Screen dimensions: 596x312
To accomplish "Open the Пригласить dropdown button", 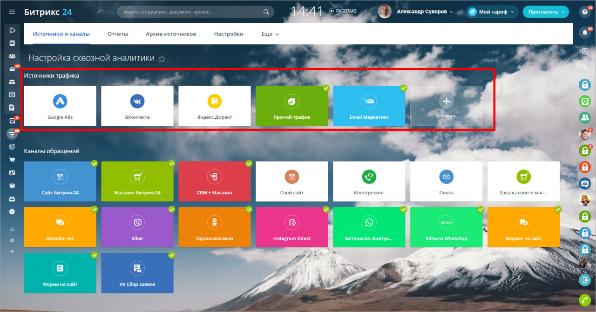I will click(546, 12).
